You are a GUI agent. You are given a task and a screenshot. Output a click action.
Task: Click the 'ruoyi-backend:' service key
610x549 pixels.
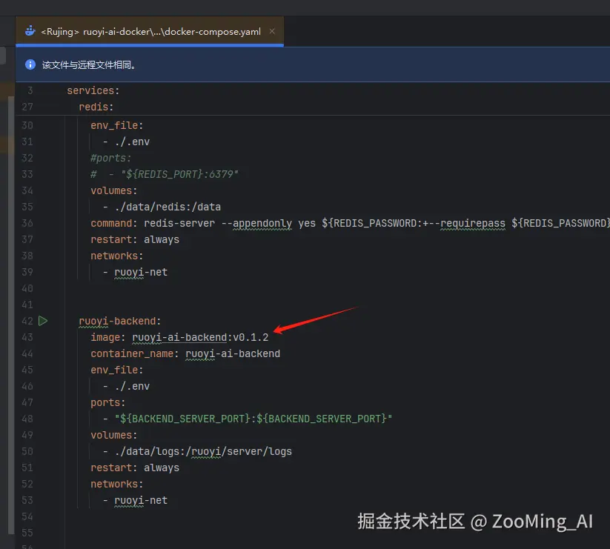[x=120, y=321]
